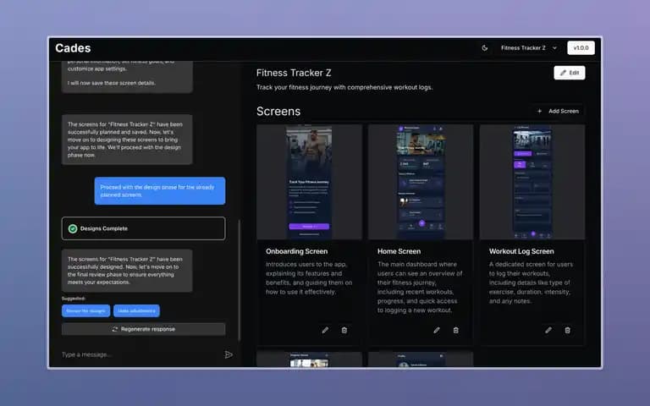
Task: Click the Regenerate response button
Action: [x=143, y=329]
